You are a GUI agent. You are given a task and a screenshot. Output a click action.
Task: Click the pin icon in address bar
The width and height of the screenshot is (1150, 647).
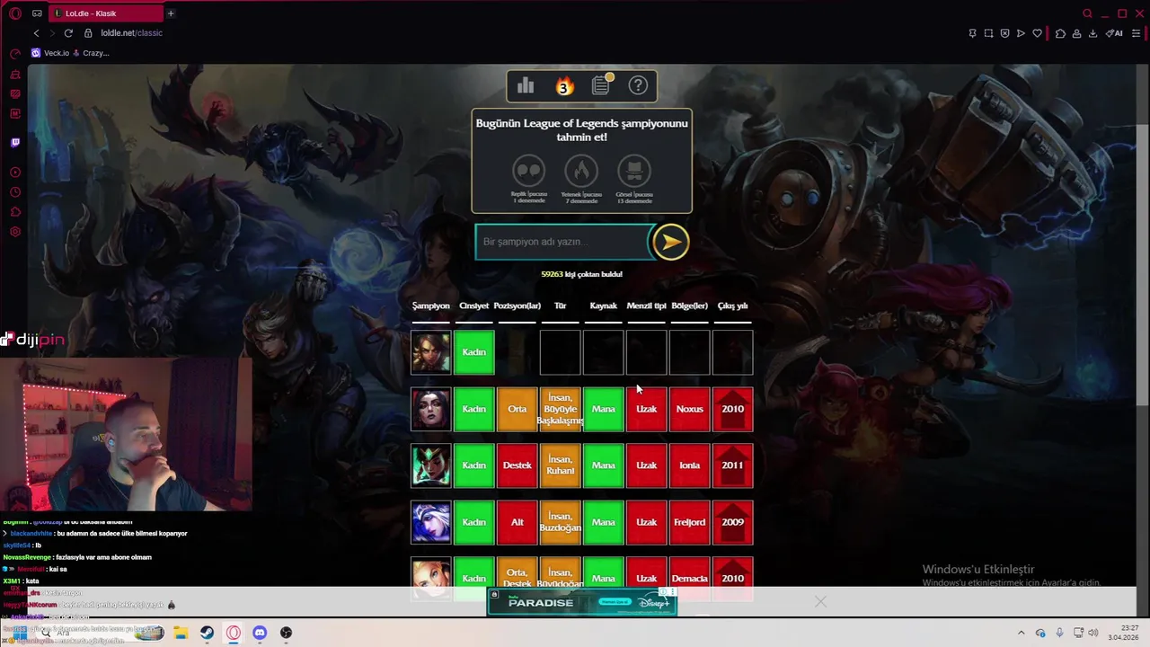click(x=972, y=33)
